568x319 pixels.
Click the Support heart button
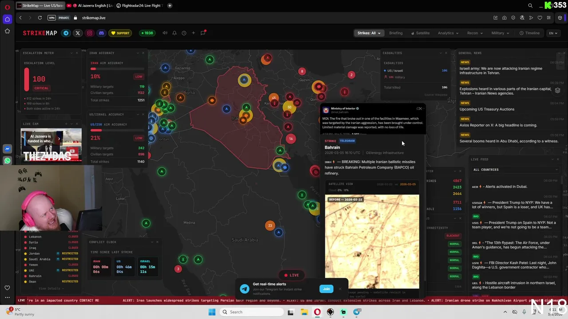[120, 33]
